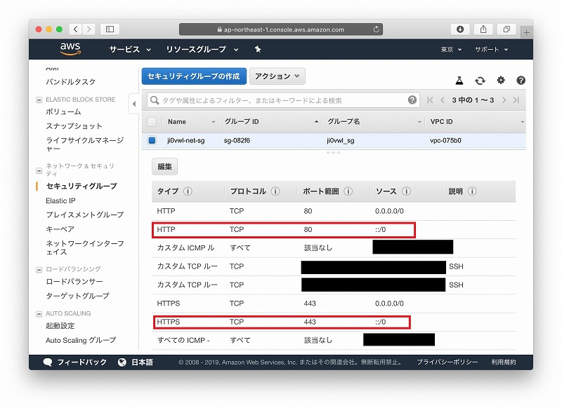This screenshot has width=562, height=408.
Task: Click セキュリティグループの作成 button
Action: pyautogui.click(x=193, y=76)
